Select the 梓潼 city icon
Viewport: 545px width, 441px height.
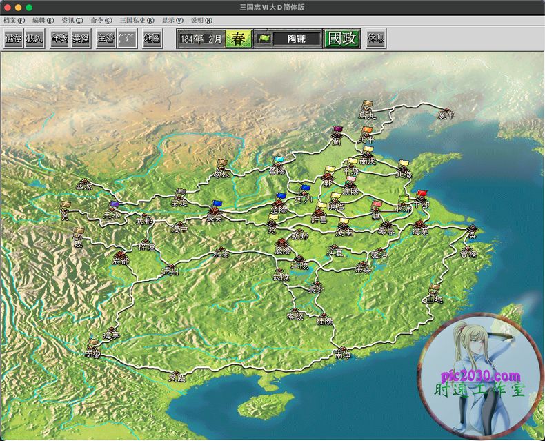tap(146, 244)
